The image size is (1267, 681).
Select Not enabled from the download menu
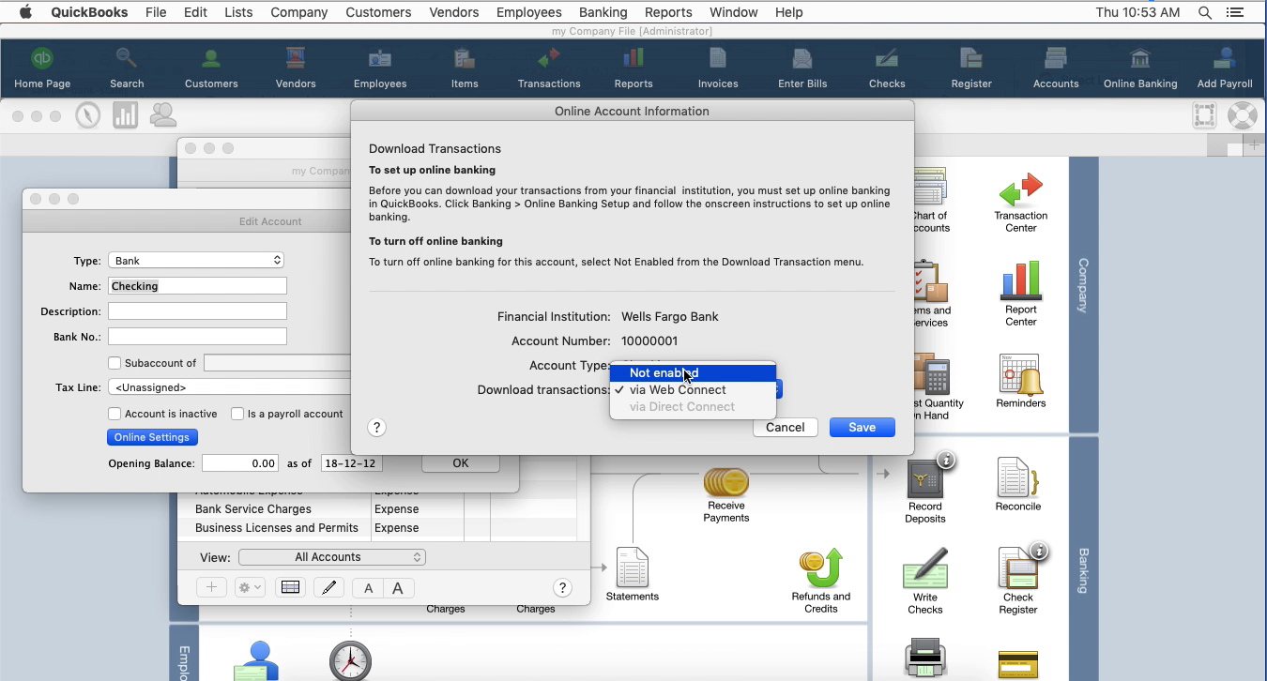693,373
